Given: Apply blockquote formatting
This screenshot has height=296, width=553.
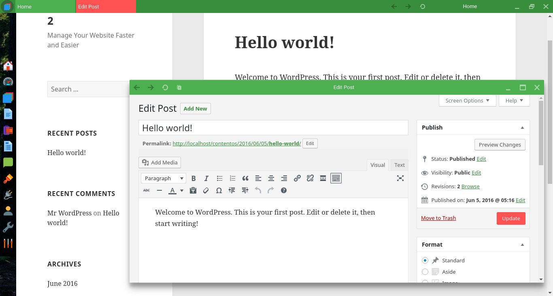Looking at the screenshot, I should tap(245, 178).
